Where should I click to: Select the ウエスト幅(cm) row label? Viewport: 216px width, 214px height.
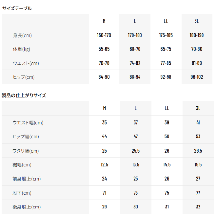28,123
